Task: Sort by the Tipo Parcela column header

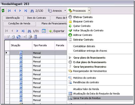Action: click(43, 45)
